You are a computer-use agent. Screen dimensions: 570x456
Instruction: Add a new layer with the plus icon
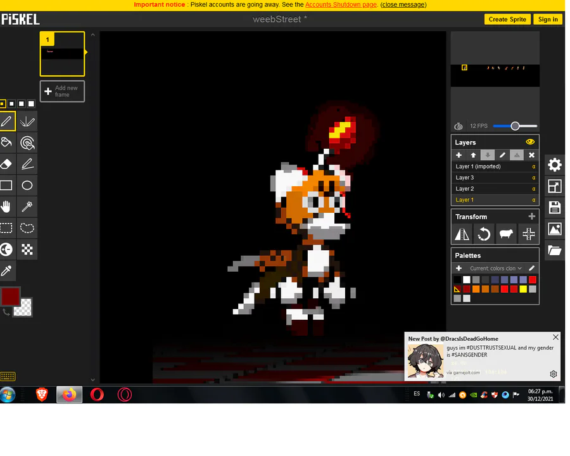coord(459,155)
